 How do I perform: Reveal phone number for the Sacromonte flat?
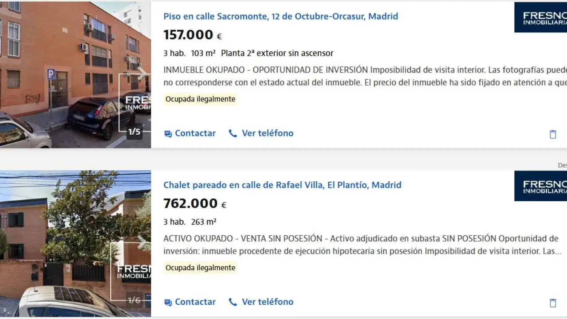click(x=267, y=133)
